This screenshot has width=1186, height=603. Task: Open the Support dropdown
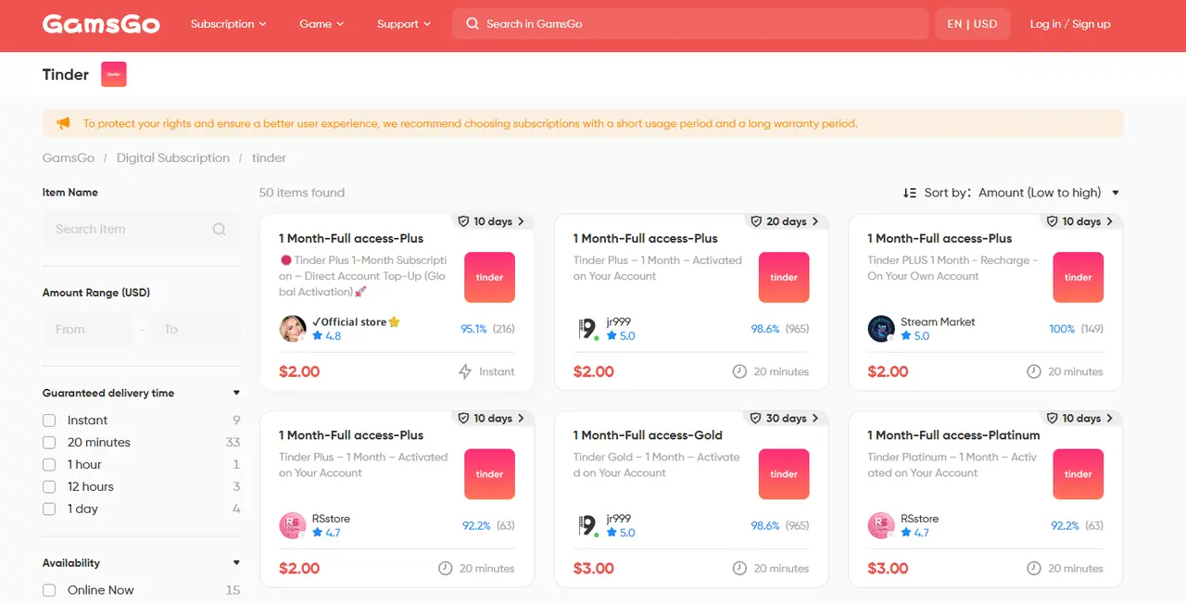point(404,24)
